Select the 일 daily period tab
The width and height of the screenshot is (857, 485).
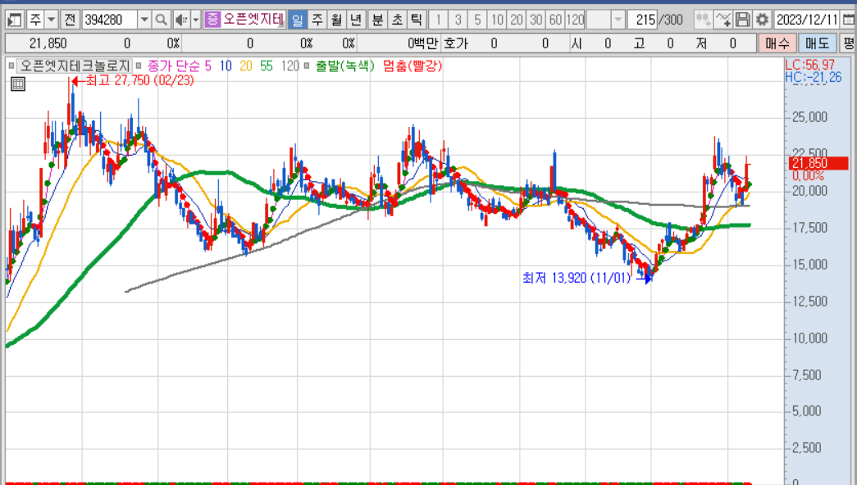(297, 20)
